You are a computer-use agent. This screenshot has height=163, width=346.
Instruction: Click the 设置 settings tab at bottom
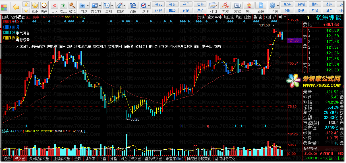point(7,159)
